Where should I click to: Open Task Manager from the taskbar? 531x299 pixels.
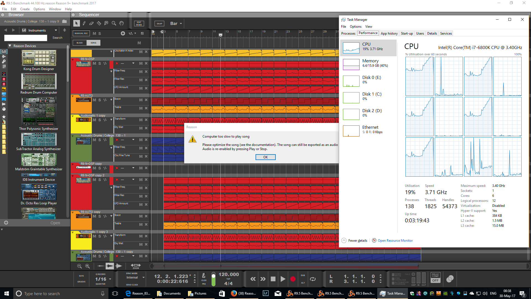click(392, 293)
